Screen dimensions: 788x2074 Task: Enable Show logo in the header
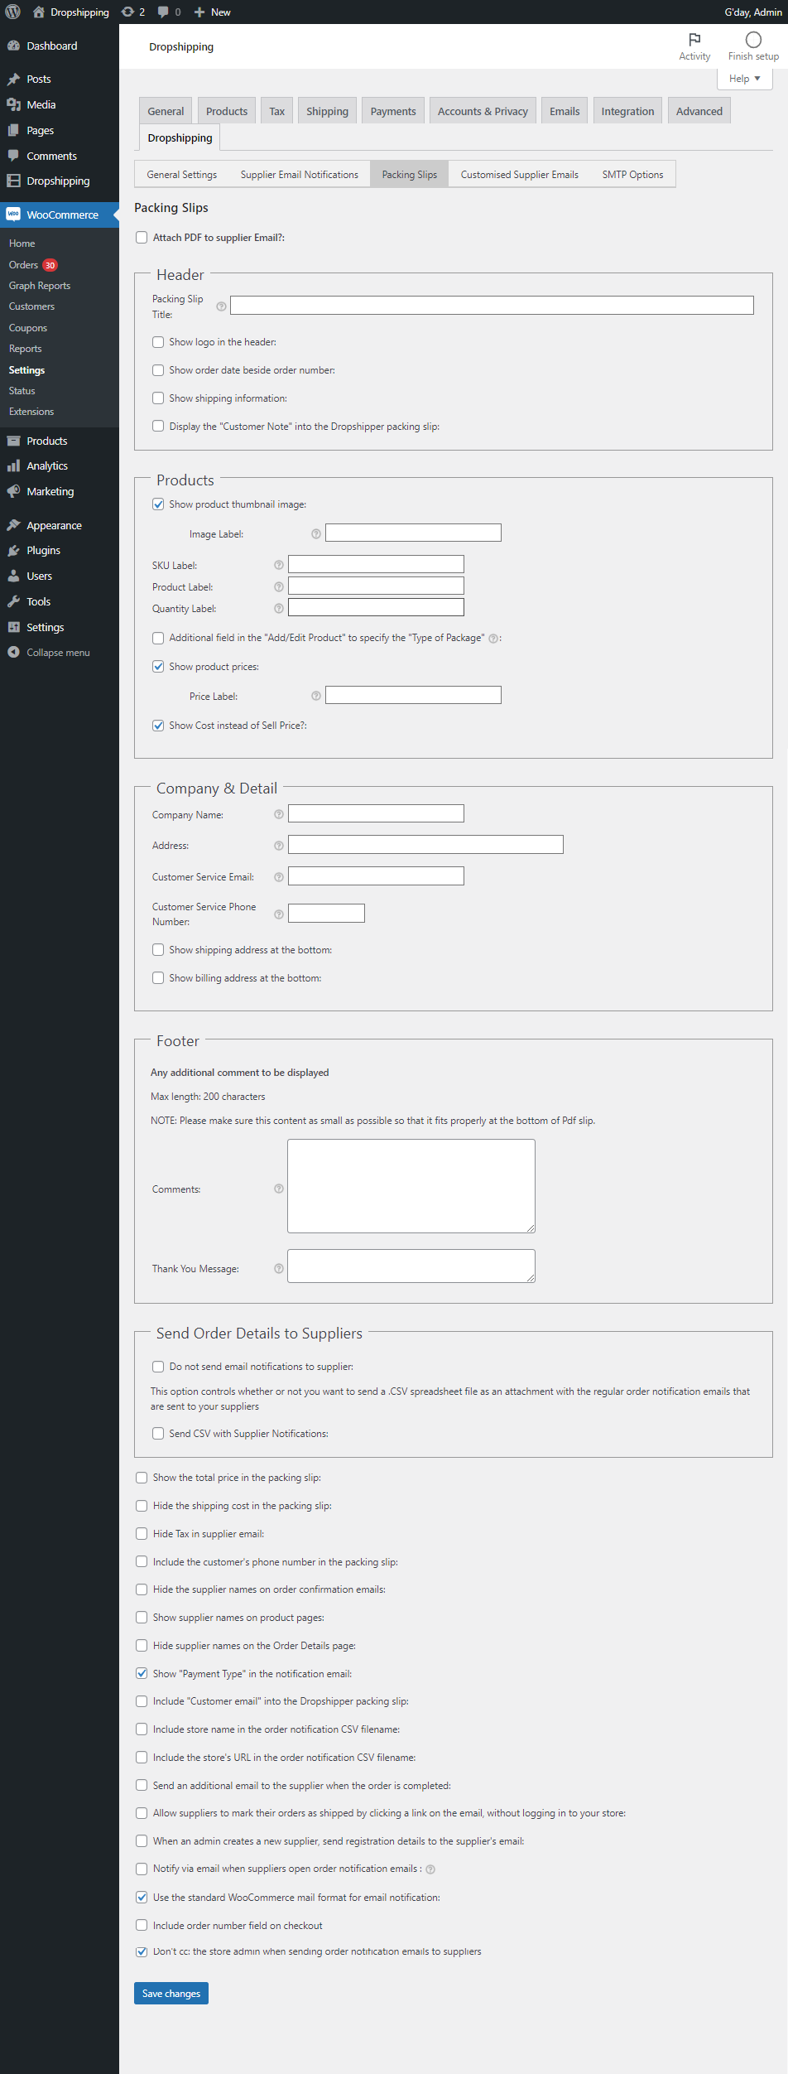[158, 342]
